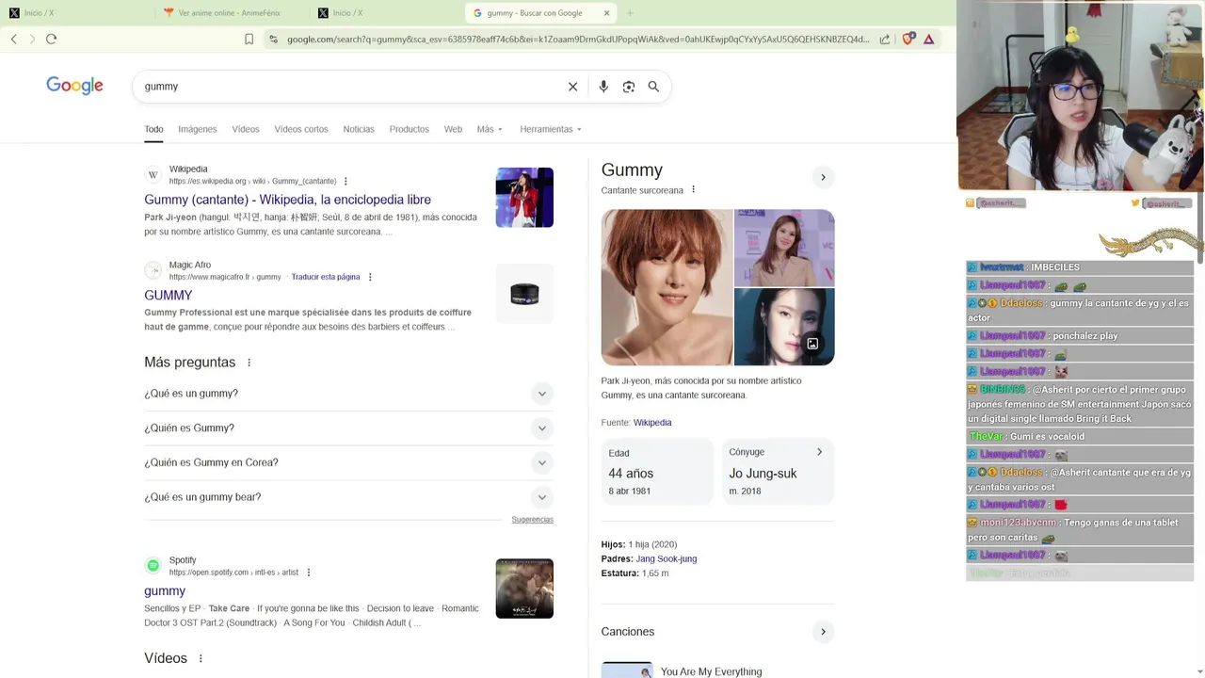Go forward with the browser forward arrow
The width and height of the screenshot is (1205, 678).
pos(32,40)
